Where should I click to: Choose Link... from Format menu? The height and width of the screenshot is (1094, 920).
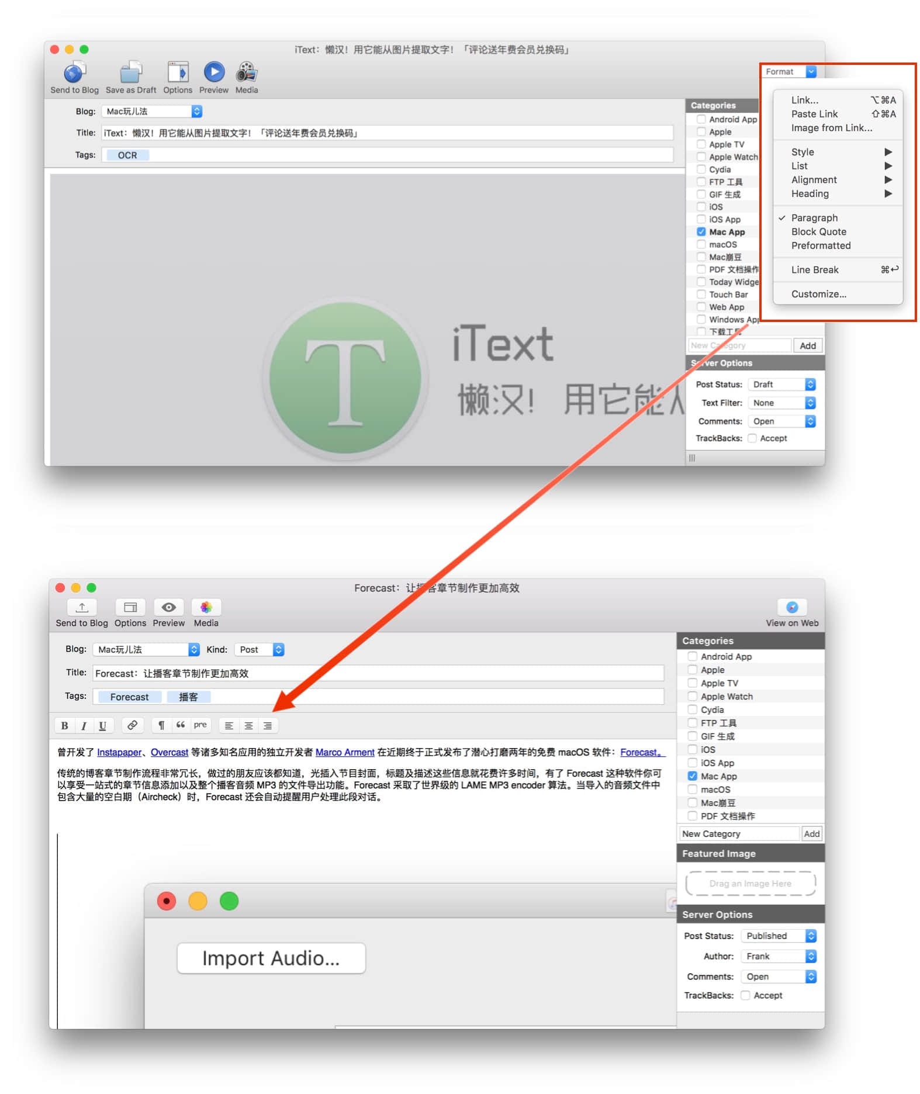(838, 100)
